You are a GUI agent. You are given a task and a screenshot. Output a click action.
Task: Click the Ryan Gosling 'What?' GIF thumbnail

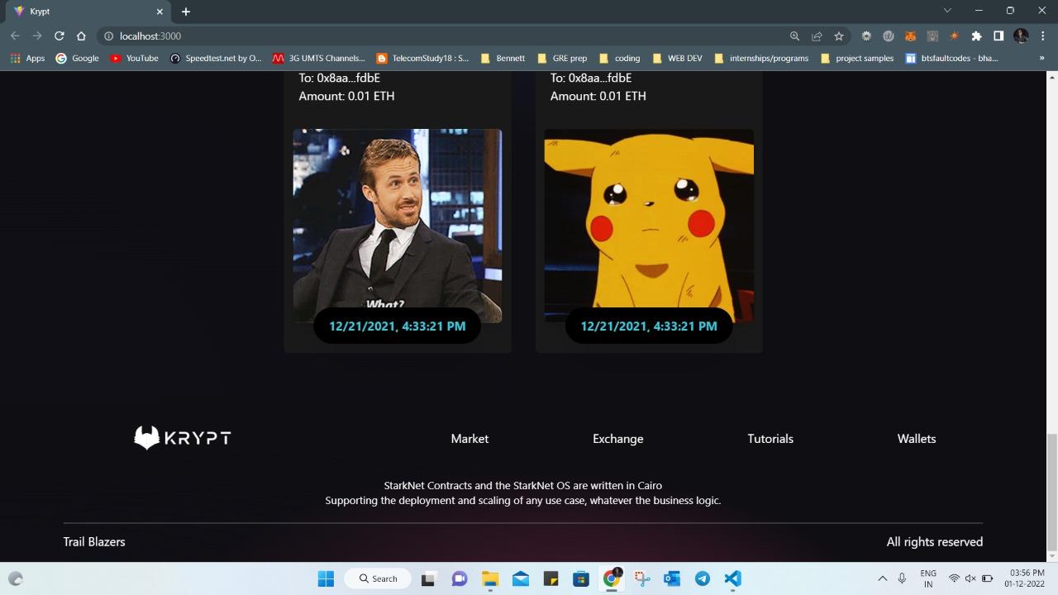(398, 226)
